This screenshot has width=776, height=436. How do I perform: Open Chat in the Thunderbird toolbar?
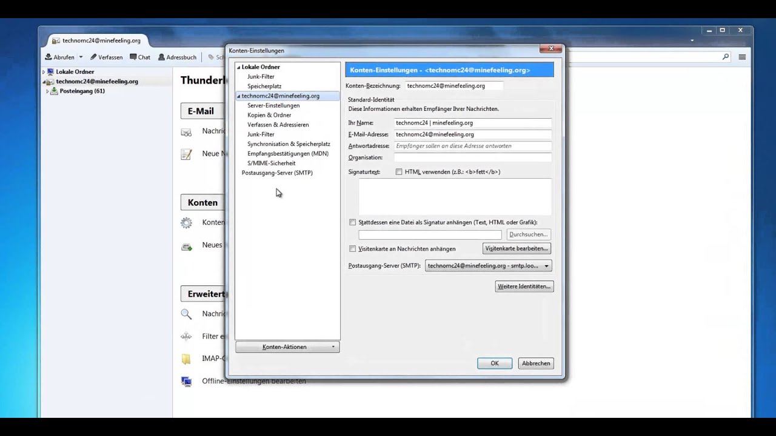point(140,57)
